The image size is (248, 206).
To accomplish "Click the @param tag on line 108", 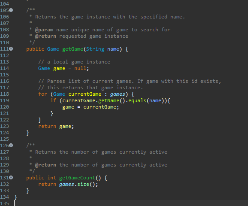I will tap(44, 30).
